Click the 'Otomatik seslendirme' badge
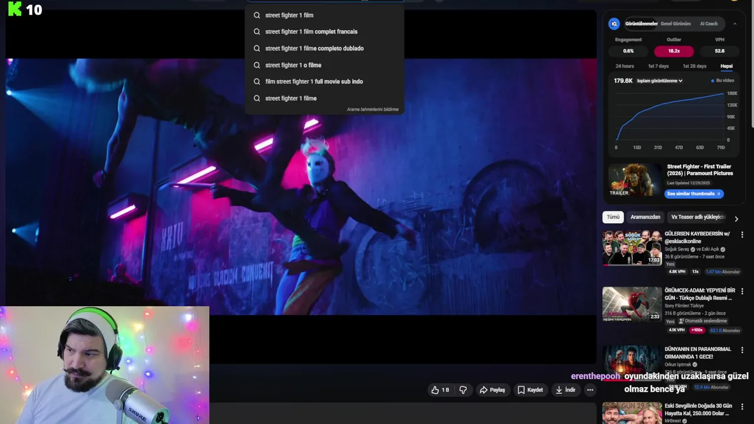 702,322
